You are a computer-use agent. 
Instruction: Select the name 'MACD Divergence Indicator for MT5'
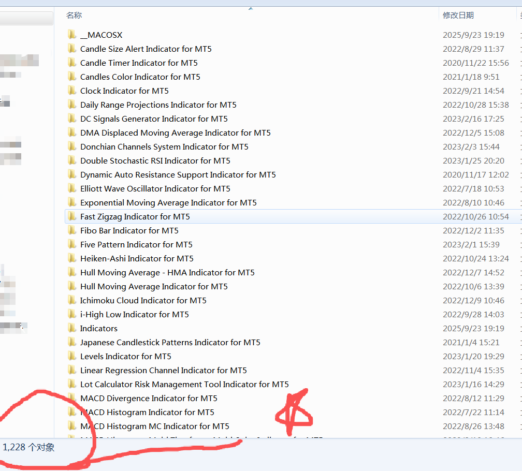[149, 398]
